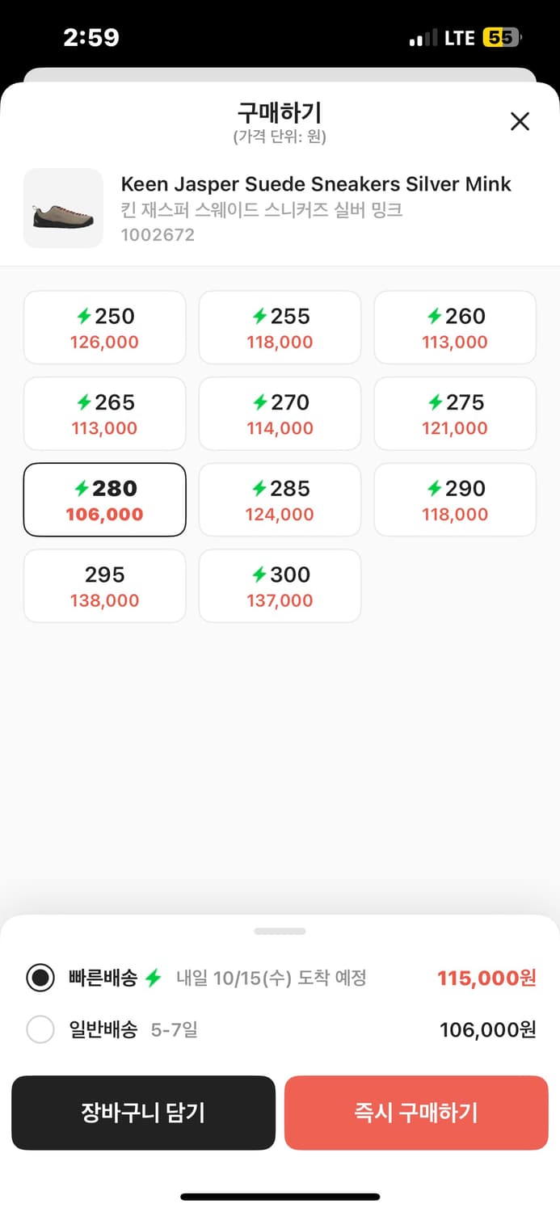Image resolution: width=560 pixels, height=1212 pixels.
Task: Tap the selected size 280 tile
Action: point(105,500)
